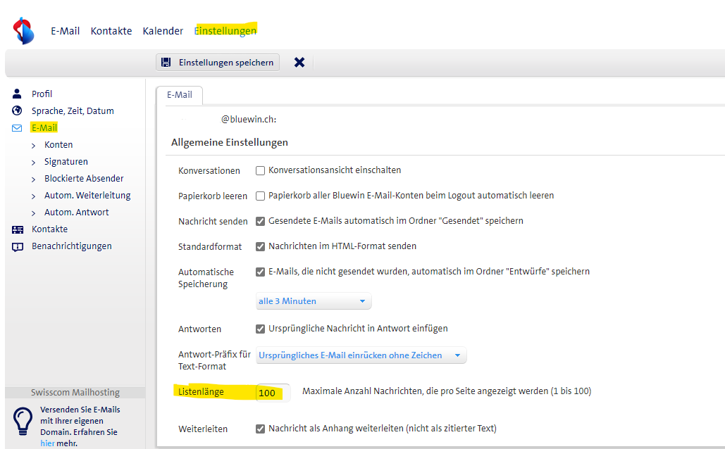This screenshot has width=725, height=449.
Task: Enable the Konversationsansicht einschalten checkbox
Action: 260,170
